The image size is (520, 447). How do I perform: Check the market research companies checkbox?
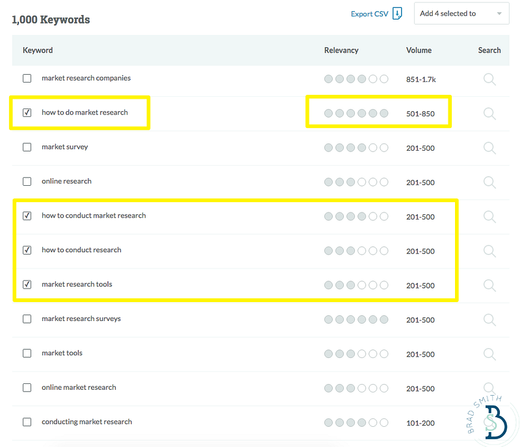point(27,78)
